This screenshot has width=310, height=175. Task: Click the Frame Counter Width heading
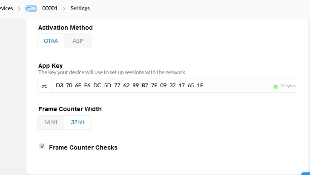point(70,109)
